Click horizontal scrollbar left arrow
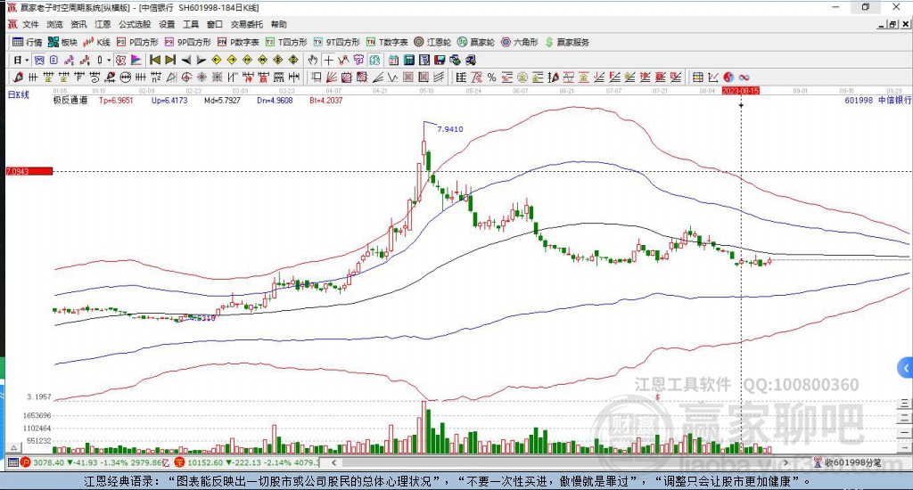Image resolution: width=913 pixels, height=490 pixels. [333, 462]
